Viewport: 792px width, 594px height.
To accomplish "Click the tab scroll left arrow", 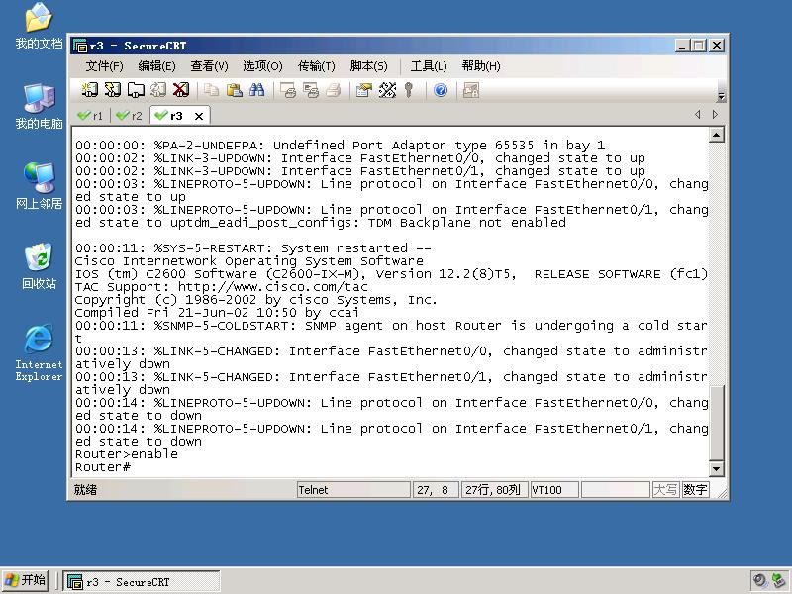I will [698, 114].
